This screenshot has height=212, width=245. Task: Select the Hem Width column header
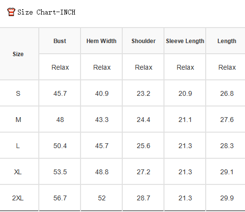[x=101, y=41]
